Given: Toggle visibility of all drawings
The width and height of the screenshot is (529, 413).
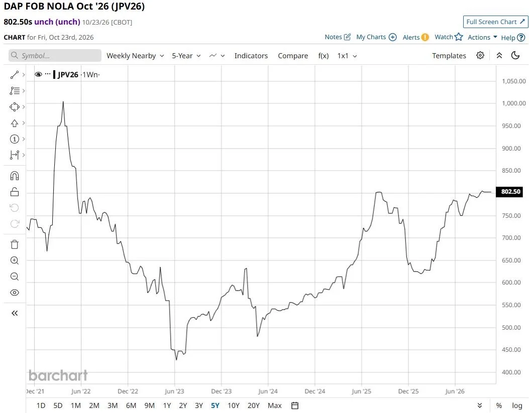Looking at the screenshot, I should (15, 293).
